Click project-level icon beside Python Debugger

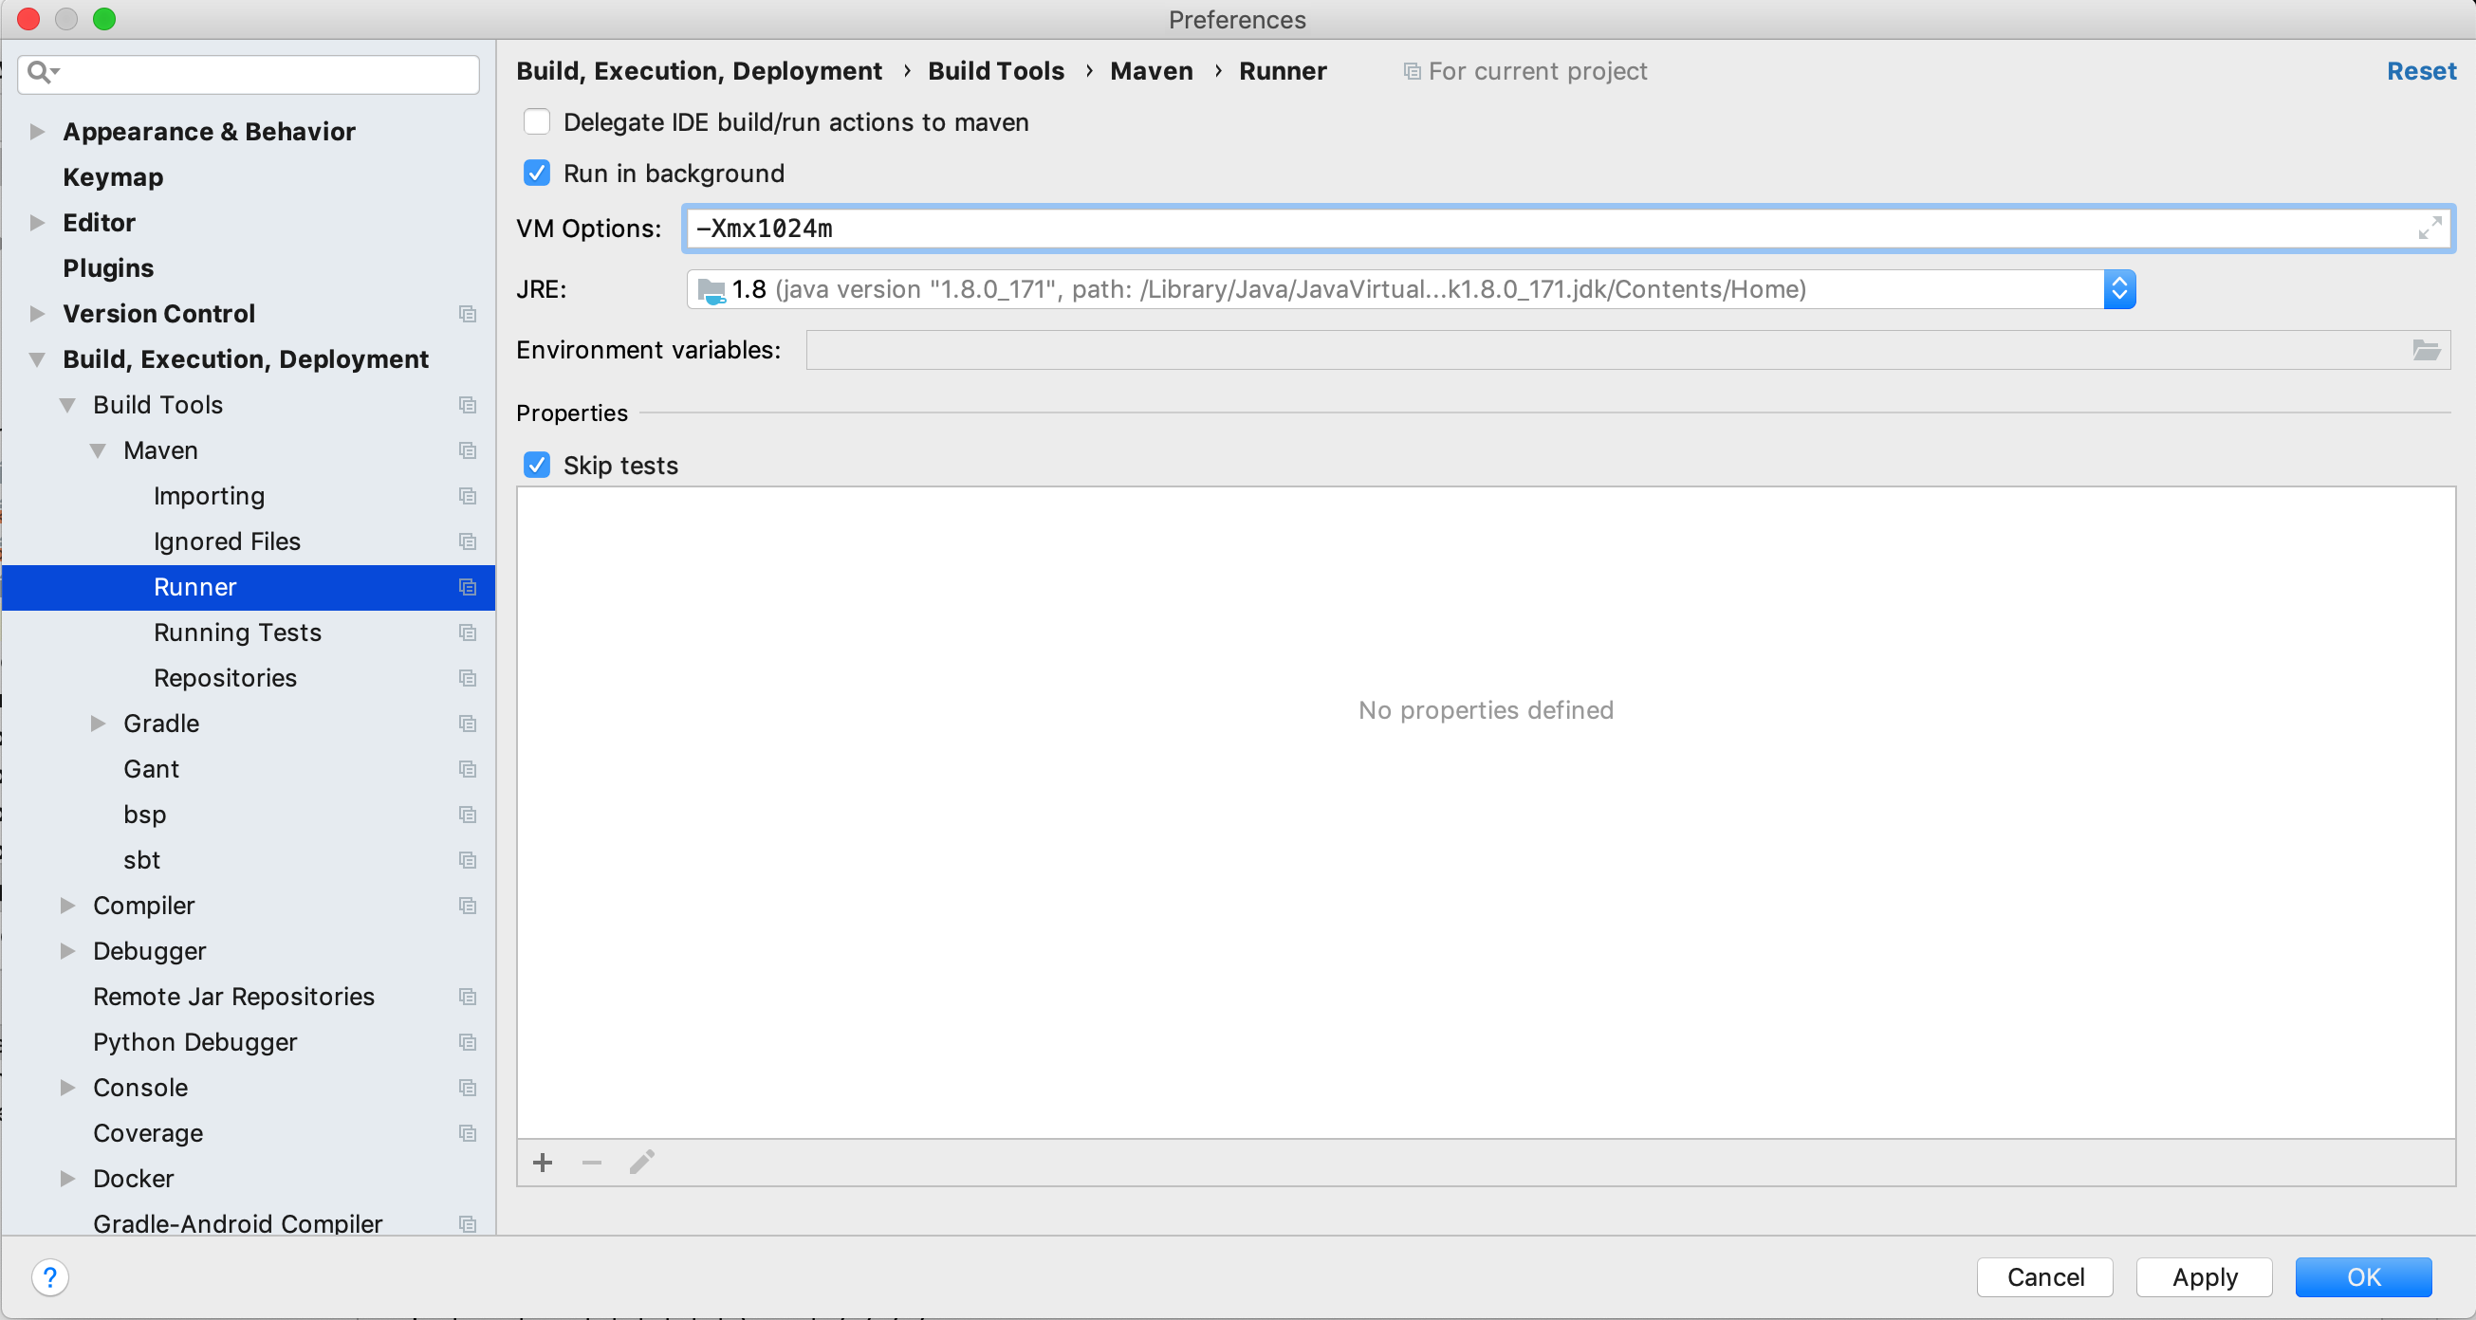tap(468, 1042)
